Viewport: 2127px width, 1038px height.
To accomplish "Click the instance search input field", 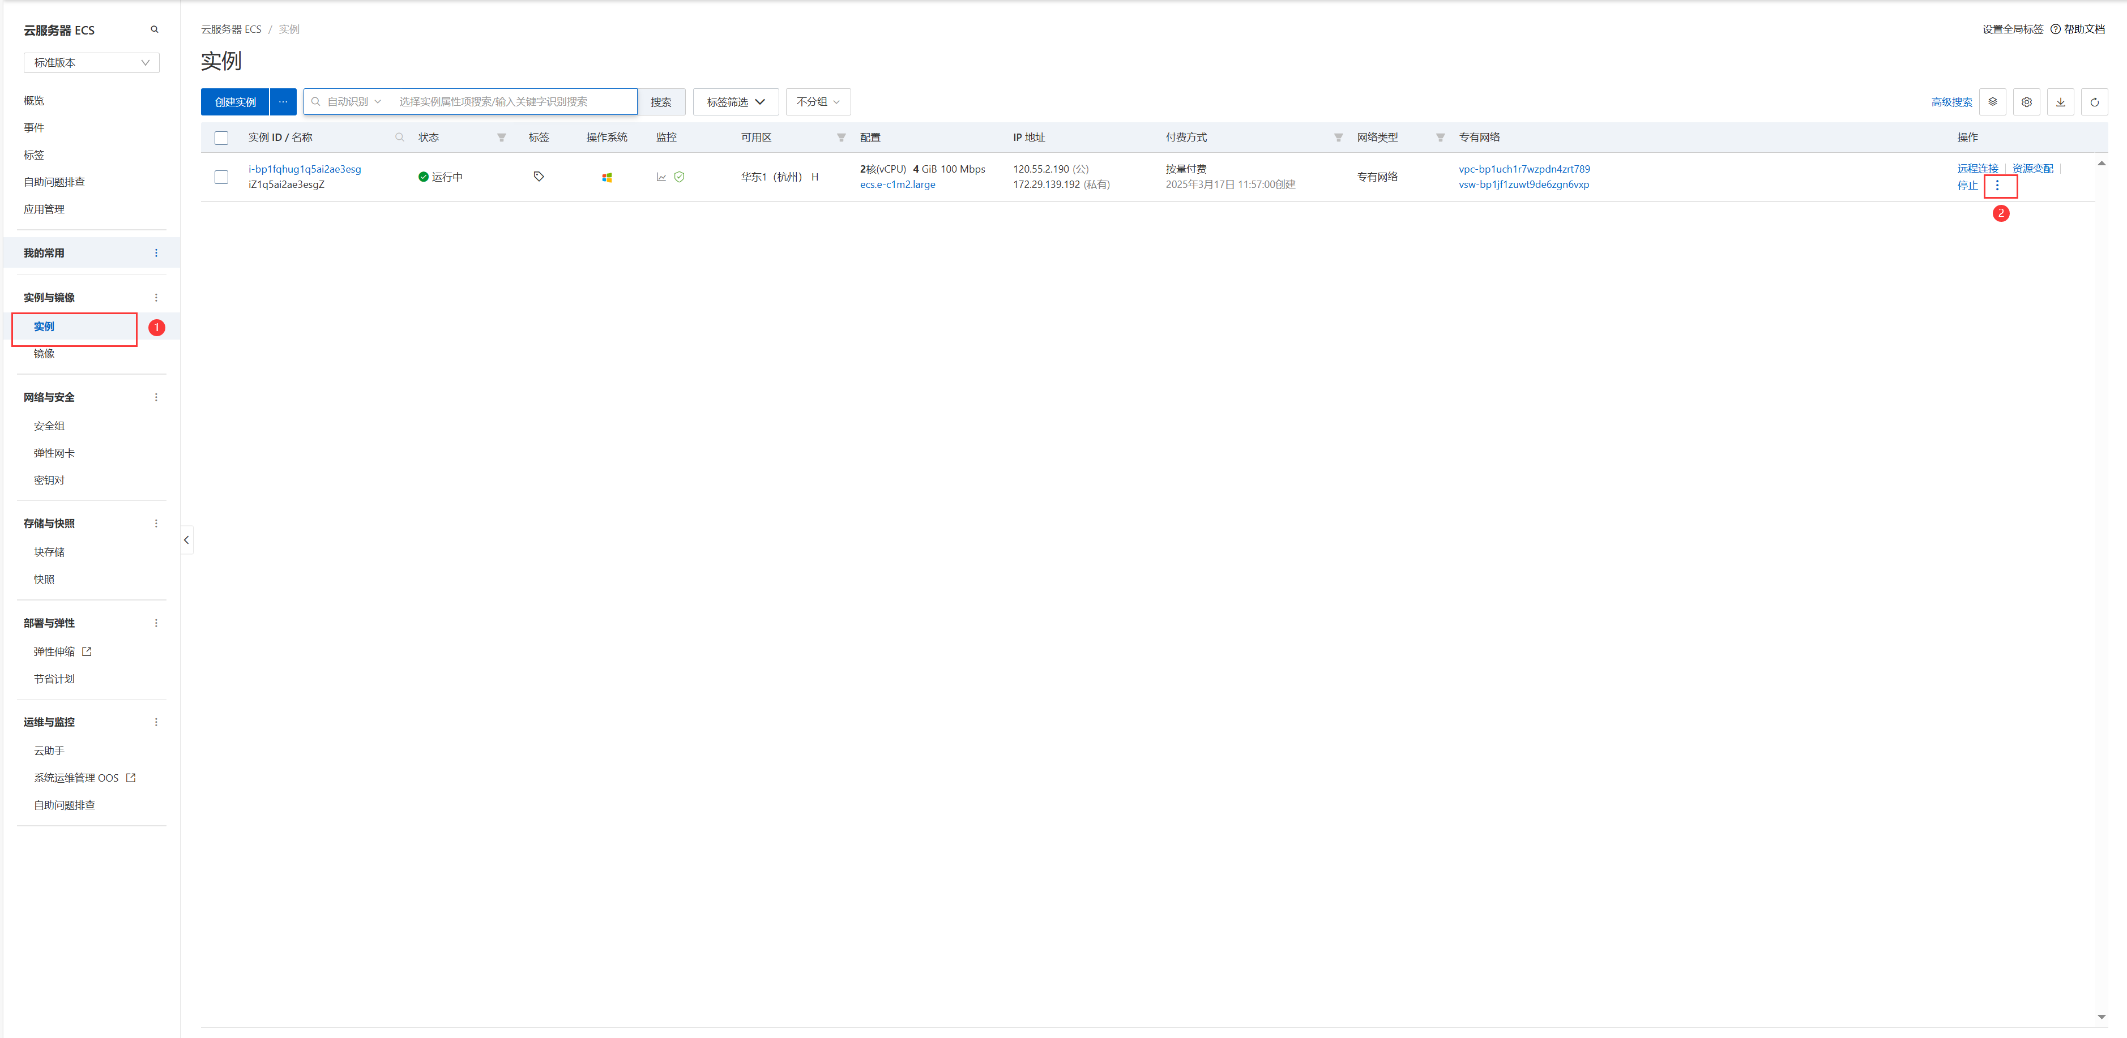I will pyautogui.click(x=512, y=102).
